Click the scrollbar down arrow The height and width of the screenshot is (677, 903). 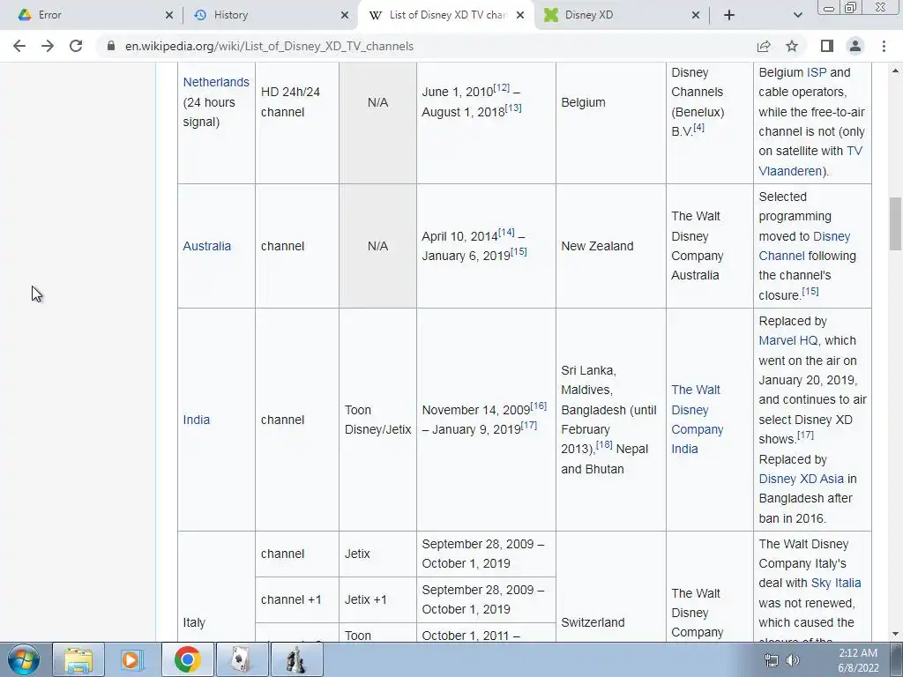pyautogui.click(x=895, y=635)
